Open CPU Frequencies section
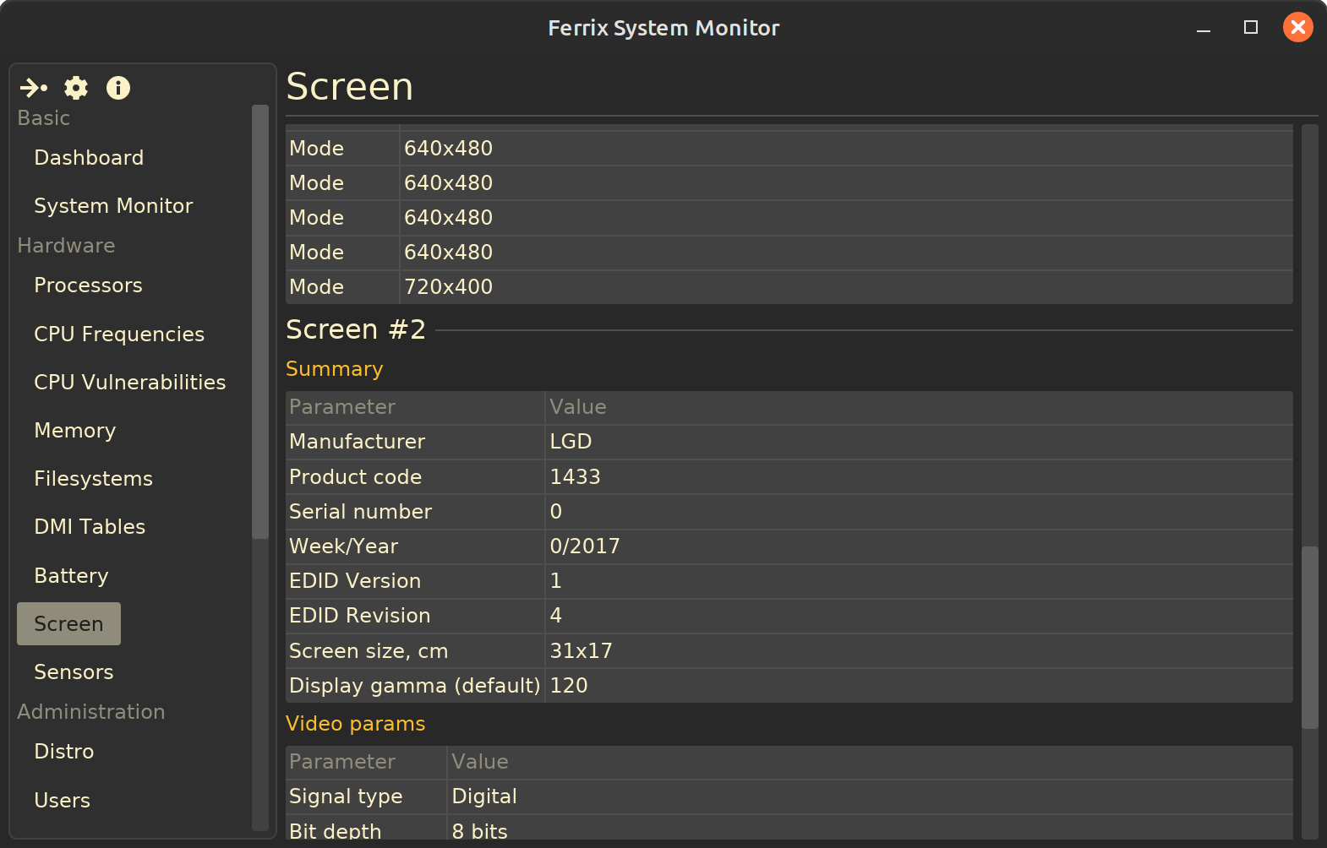1327x848 pixels. point(119,334)
